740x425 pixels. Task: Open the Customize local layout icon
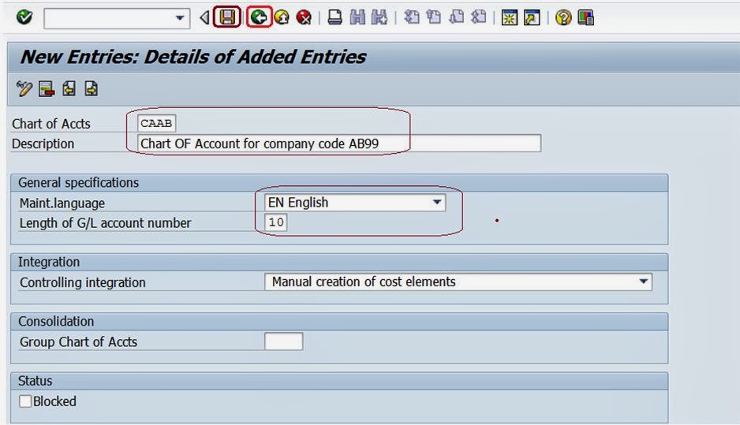coord(585,18)
